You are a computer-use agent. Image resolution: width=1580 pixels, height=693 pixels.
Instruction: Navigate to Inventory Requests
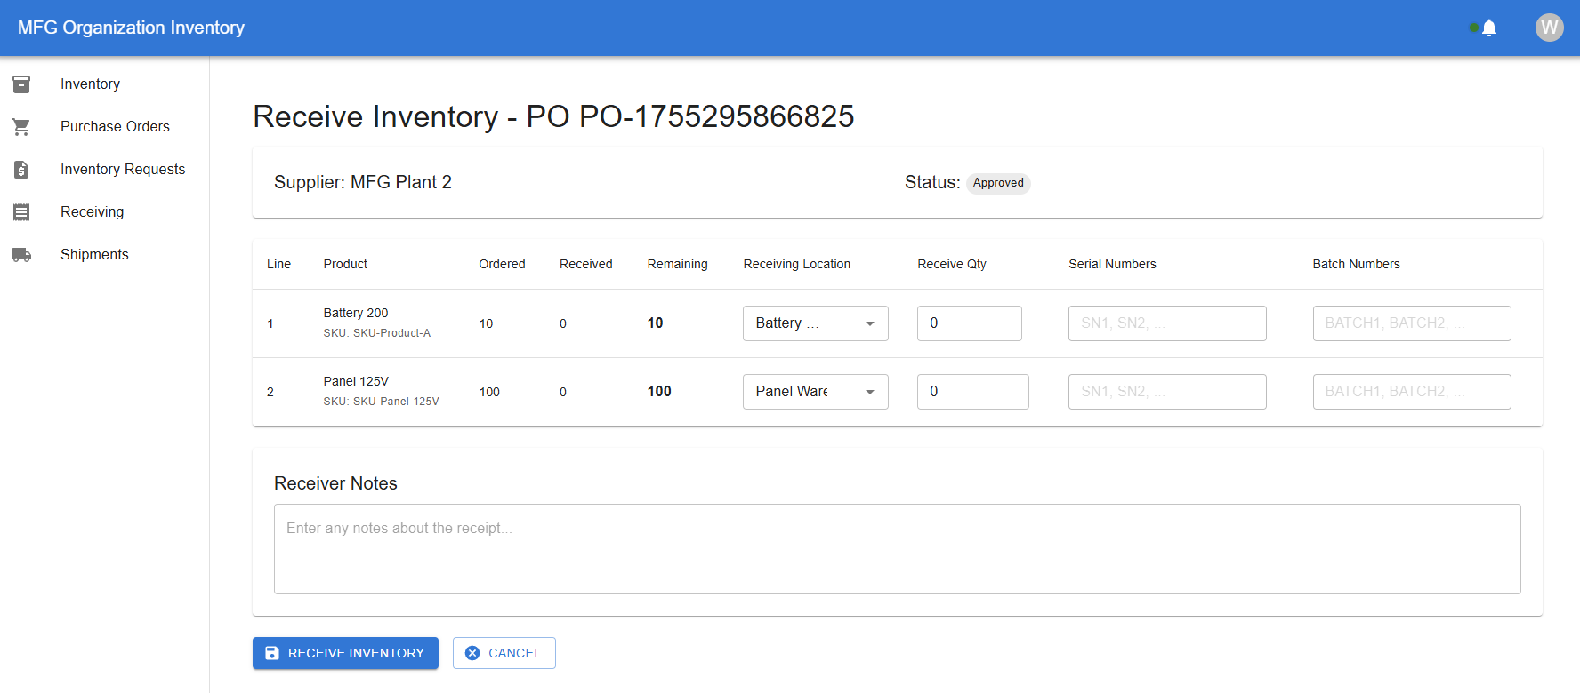click(x=123, y=170)
